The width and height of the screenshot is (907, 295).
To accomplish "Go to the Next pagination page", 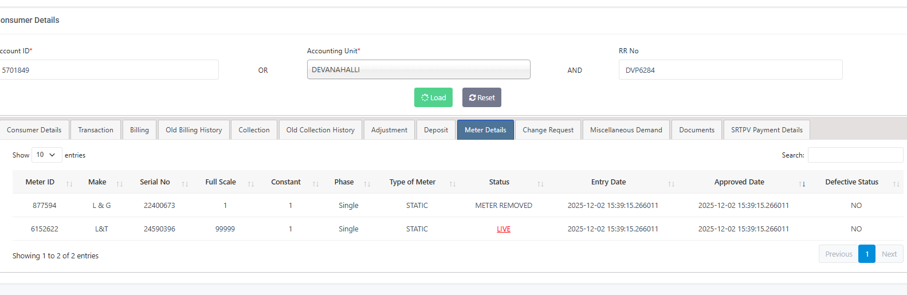I will (889, 254).
